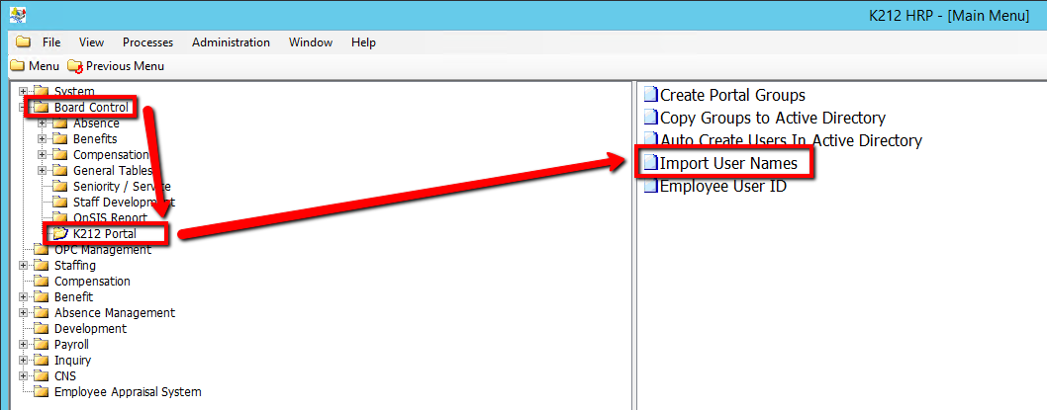Click the document icon beside Employee User ID
This screenshot has height=410, width=1047.
point(650,187)
